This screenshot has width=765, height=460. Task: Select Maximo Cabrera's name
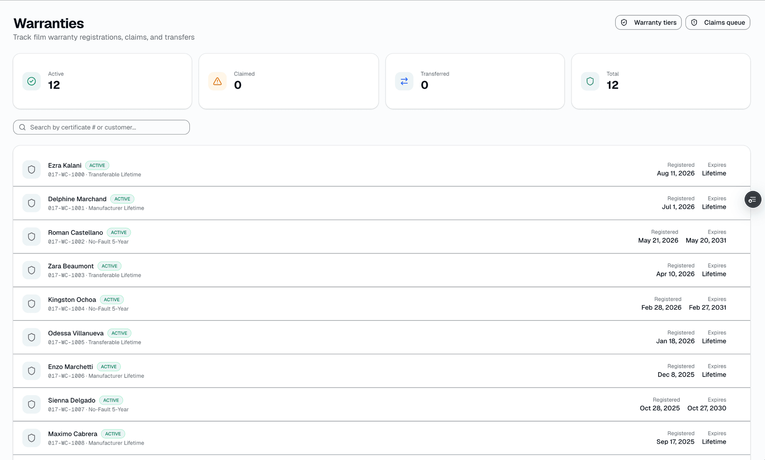click(73, 433)
